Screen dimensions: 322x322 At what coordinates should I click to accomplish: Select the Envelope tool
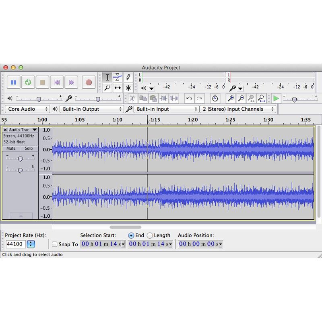tap(118, 77)
